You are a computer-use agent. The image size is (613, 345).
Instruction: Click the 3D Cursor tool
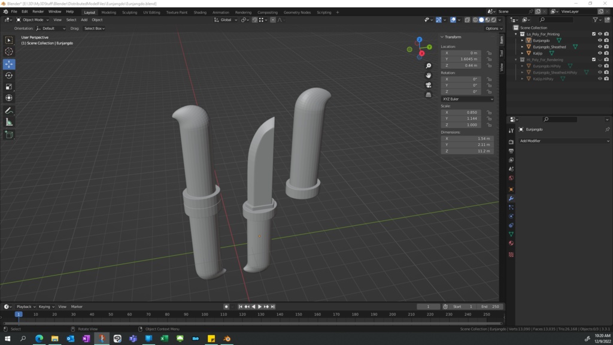[9, 52]
